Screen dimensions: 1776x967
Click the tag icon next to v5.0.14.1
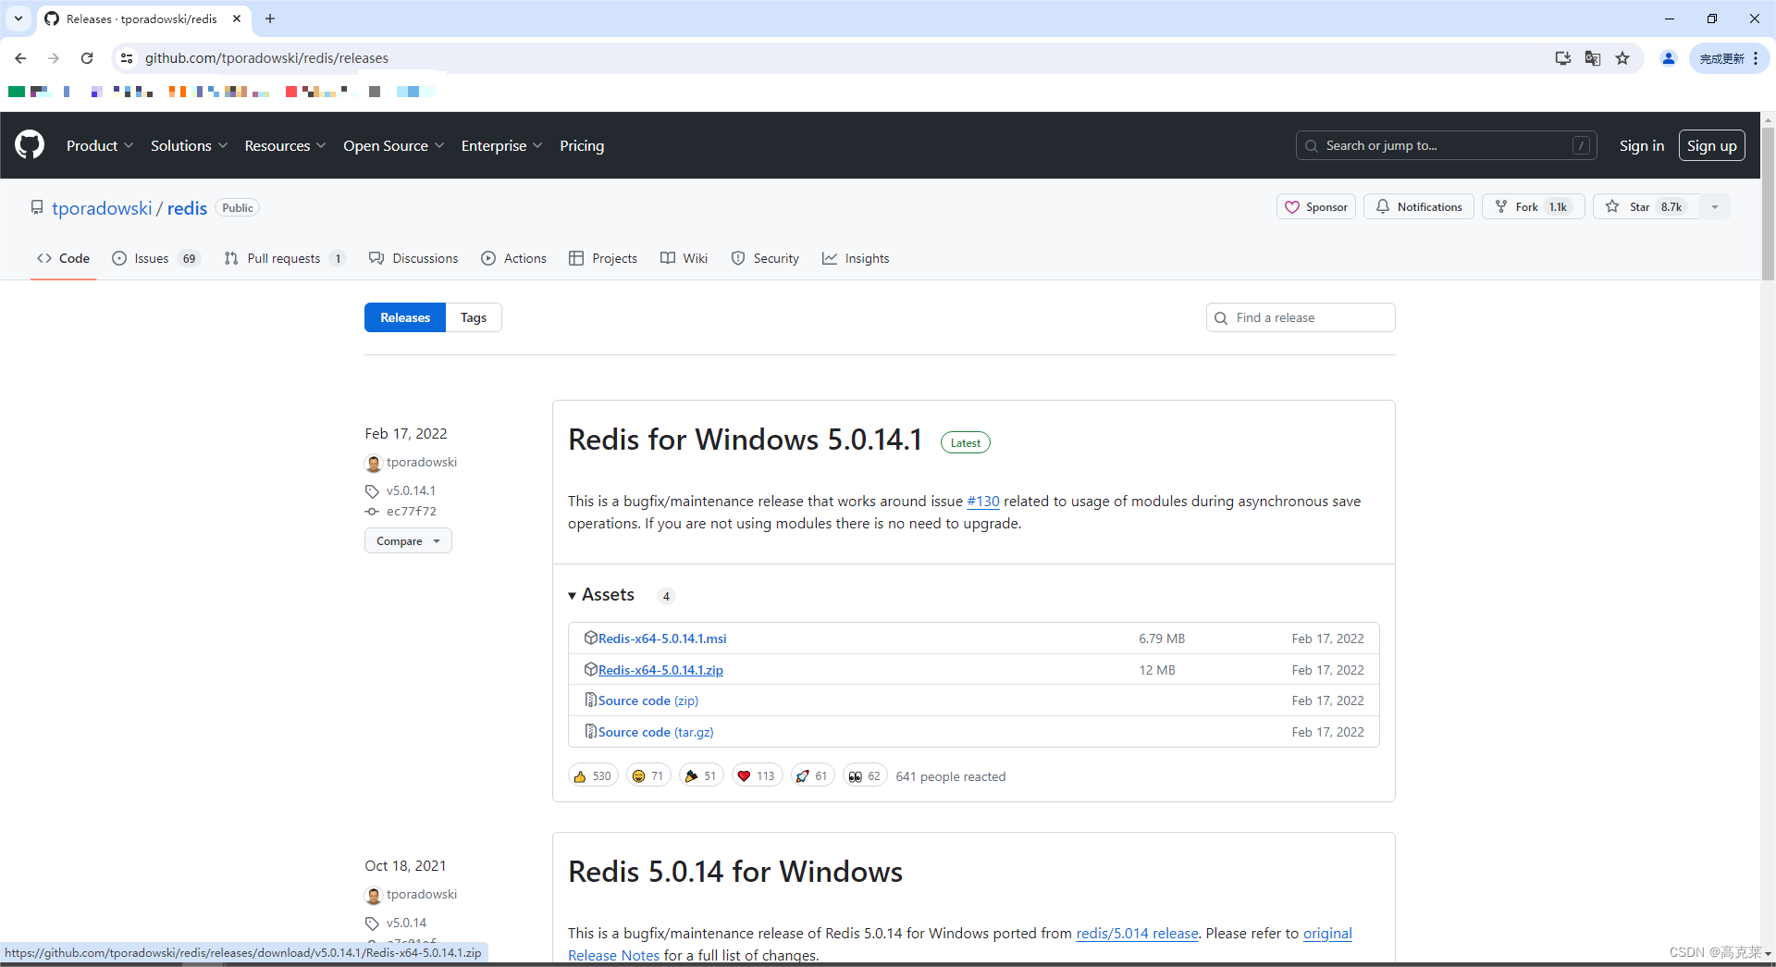(372, 491)
